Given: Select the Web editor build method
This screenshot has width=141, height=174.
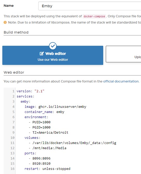Looking at the screenshot, I should pos(53,55).
